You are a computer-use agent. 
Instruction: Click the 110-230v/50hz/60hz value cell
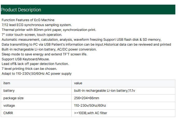(123, 106)
